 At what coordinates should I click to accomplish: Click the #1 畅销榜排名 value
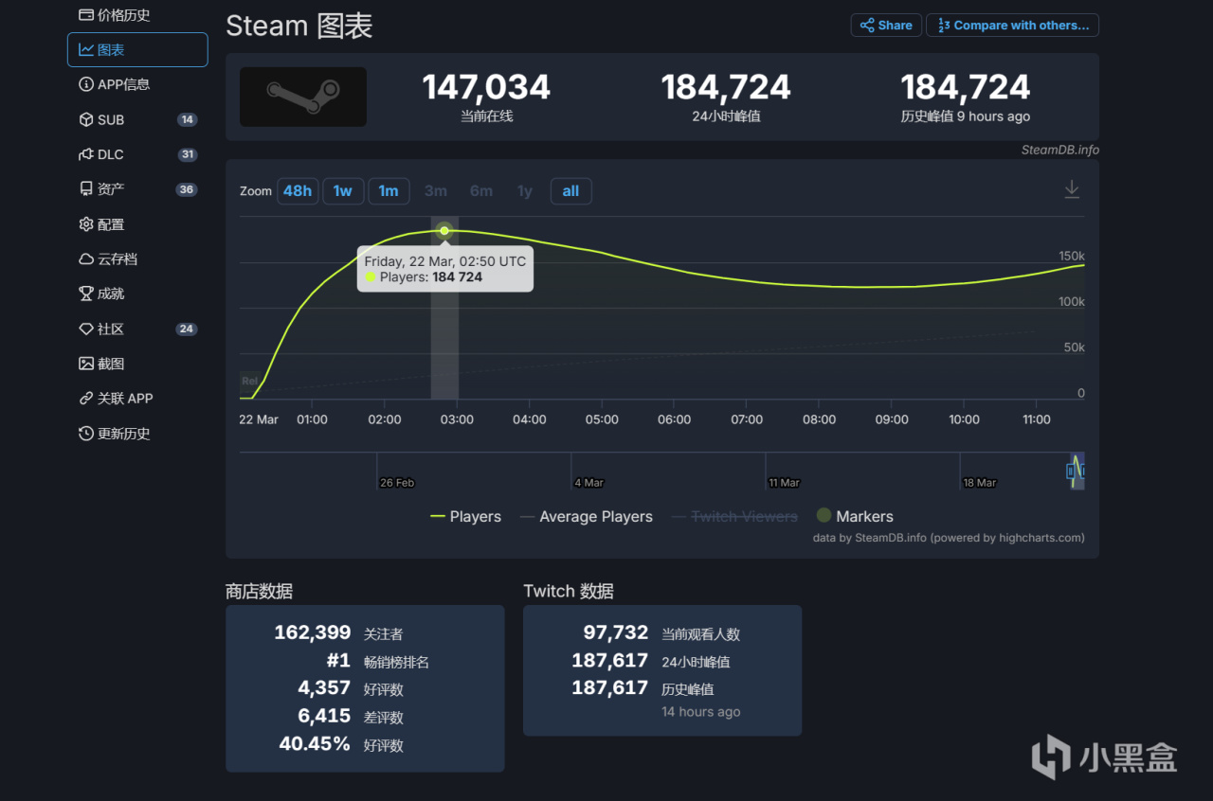click(x=338, y=660)
